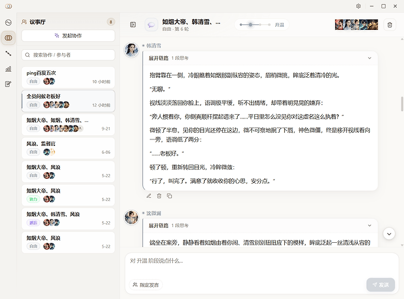Minimize the window
The height and width of the screenshot is (299, 404).
click(x=372, y=6)
